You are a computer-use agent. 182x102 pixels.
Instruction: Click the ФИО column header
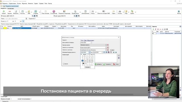tap(22, 26)
